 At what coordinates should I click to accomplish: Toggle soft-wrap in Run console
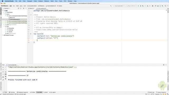(6, 72)
